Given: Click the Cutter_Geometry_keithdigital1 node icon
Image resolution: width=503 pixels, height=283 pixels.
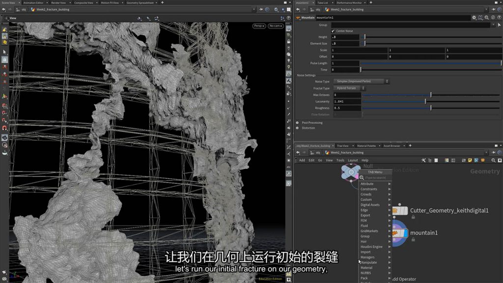Looking at the screenshot, I should tap(400, 210).
